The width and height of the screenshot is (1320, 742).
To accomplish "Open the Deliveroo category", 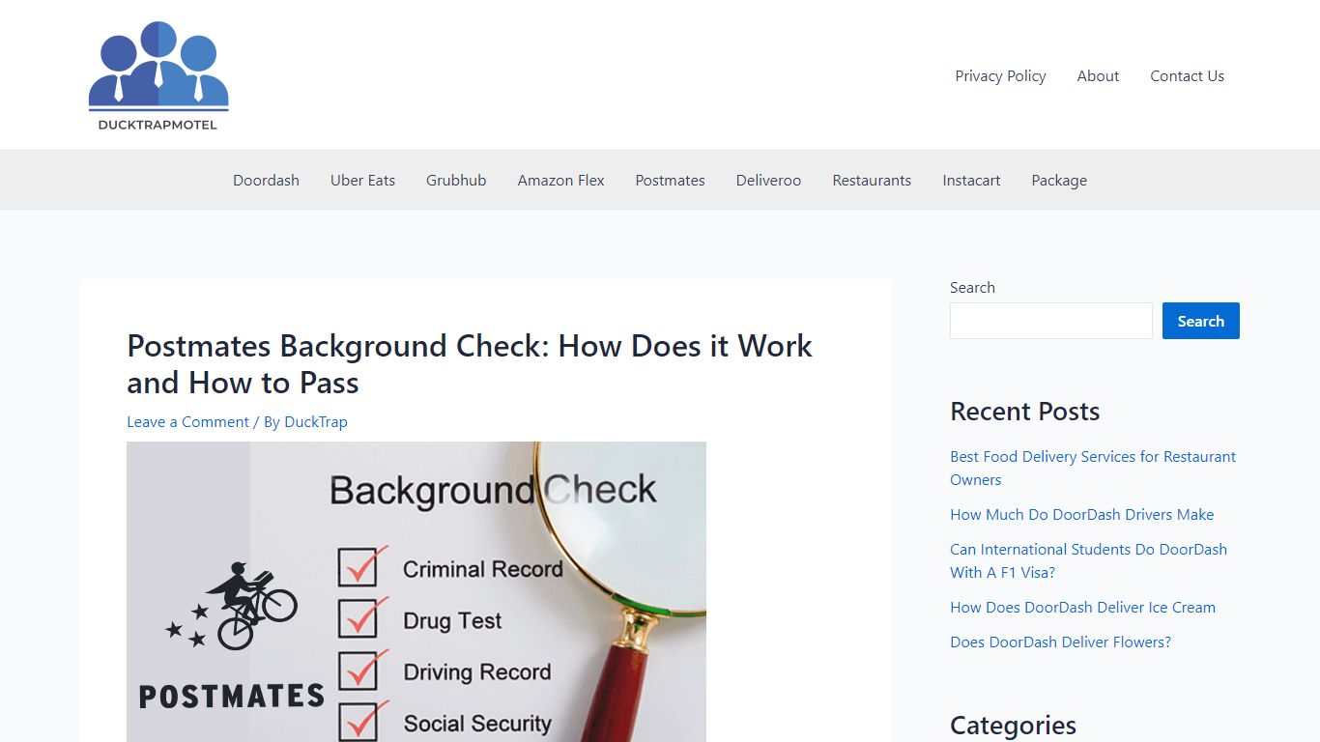I will tap(768, 181).
